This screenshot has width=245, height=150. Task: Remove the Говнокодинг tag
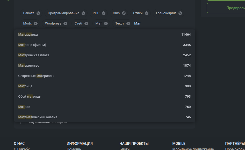click(x=180, y=13)
